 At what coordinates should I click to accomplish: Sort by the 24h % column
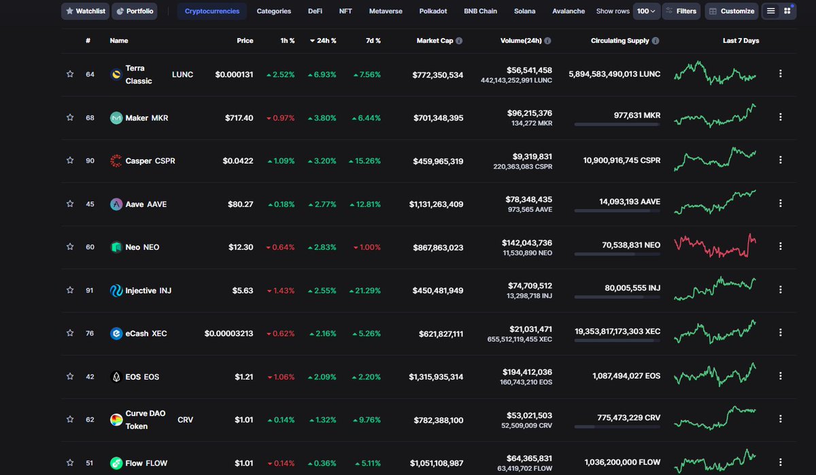click(x=323, y=41)
